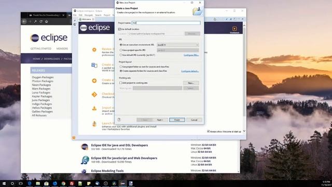Select Use an execution environment JRE option
332x187 pixels.
pos(121,45)
